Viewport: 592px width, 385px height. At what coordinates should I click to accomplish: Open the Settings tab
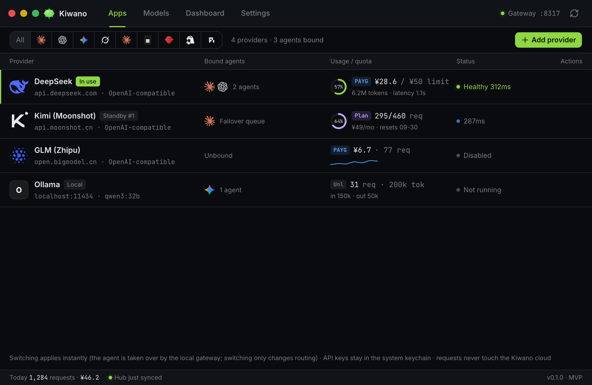click(x=255, y=13)
